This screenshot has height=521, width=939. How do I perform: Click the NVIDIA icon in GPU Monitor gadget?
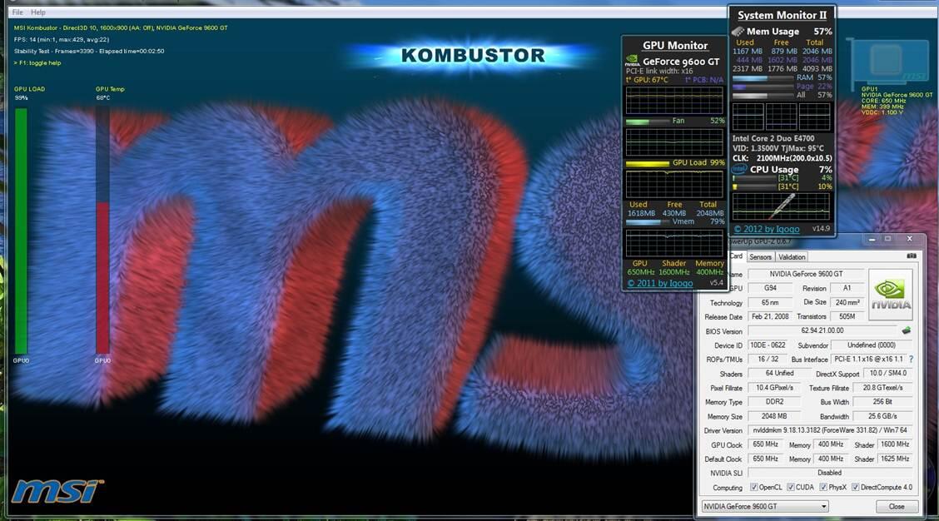click(633, 61)
